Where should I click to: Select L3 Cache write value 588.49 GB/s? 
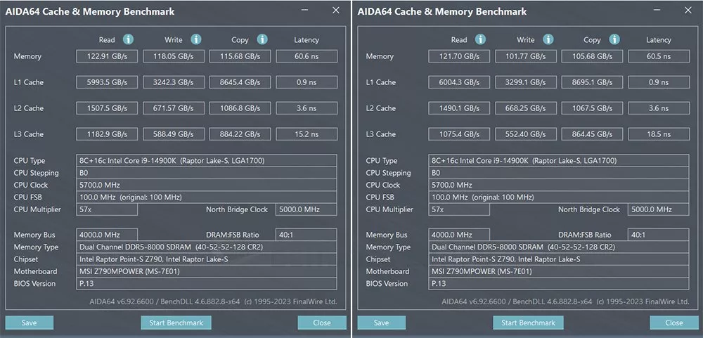pyautogui.click(x=174, y=134)
